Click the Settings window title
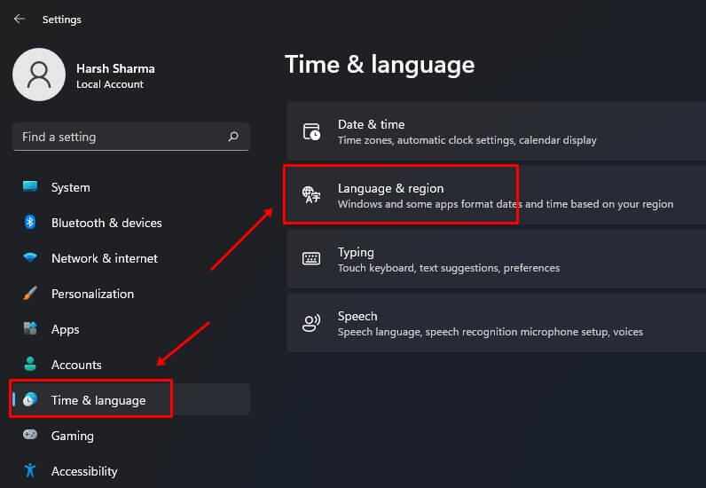 pos(62,20)
